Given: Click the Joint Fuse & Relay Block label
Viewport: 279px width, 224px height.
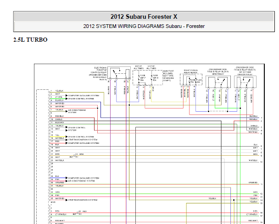Looking at the screenshot, I should point(190,71).
